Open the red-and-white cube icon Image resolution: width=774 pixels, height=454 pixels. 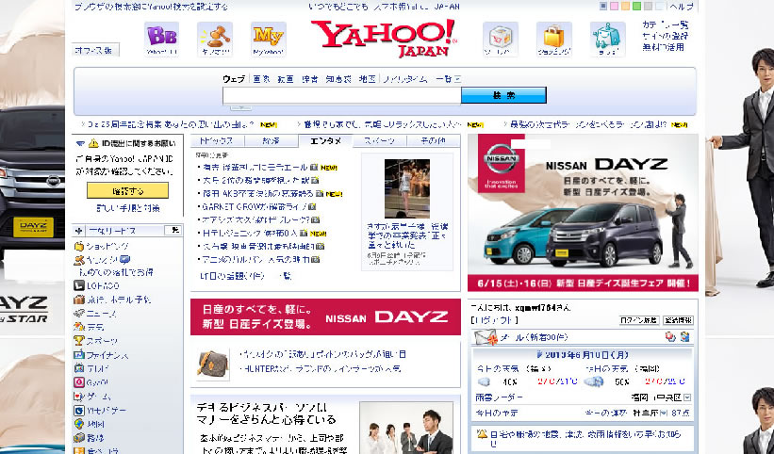501,39
